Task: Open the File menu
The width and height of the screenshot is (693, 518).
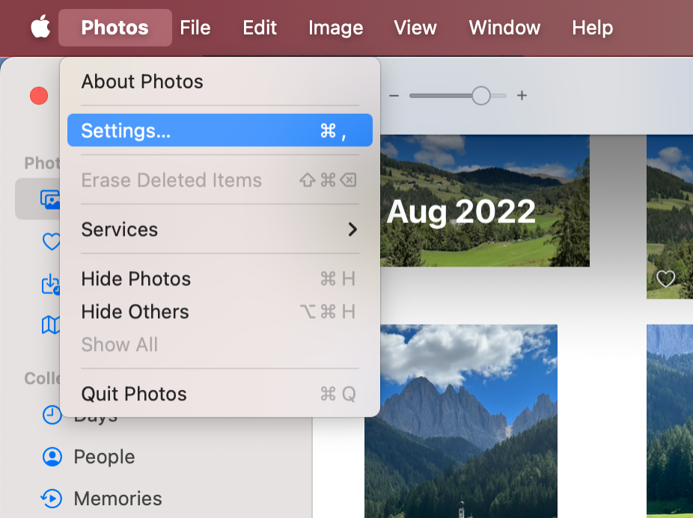Action: 195,28
